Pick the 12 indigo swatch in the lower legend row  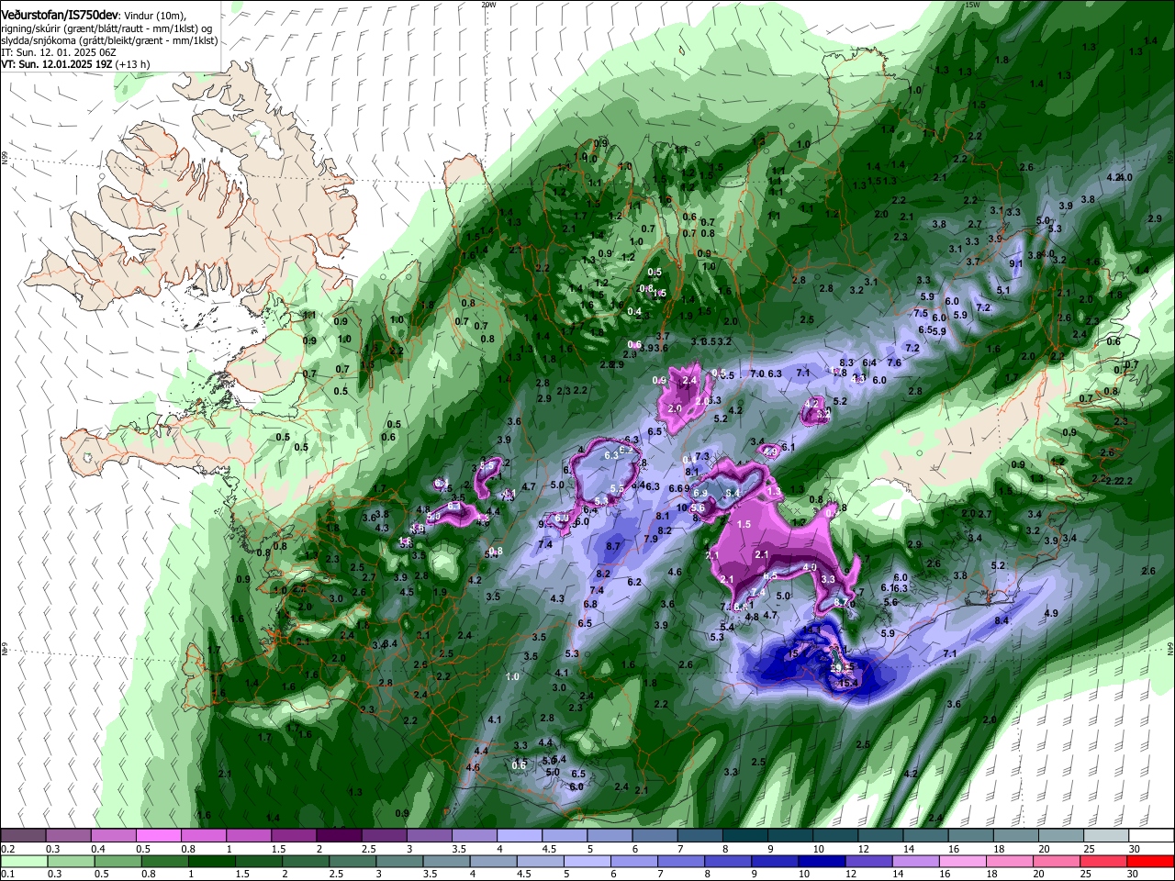click(869, 861)
